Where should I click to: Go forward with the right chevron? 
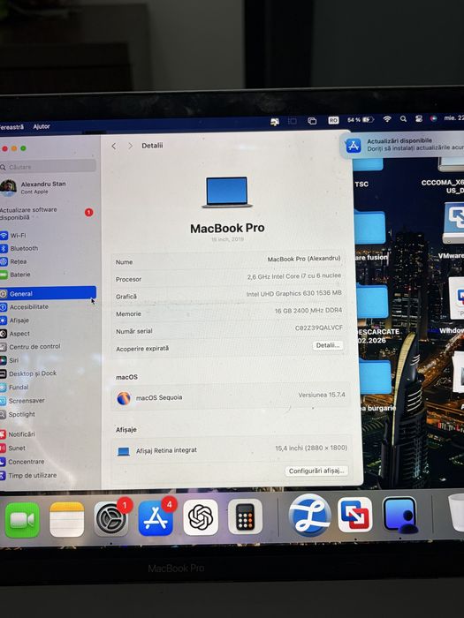tap(130, 146)
